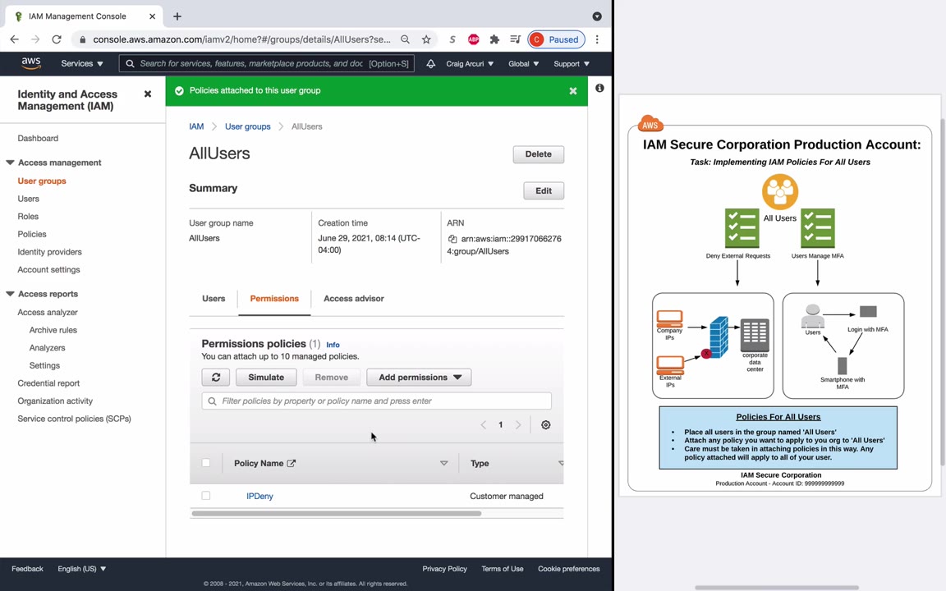The image size is (946, 591).
Task: Open Cookie preferences footer link
Action: pyautogui.click(x=569, y=569)
